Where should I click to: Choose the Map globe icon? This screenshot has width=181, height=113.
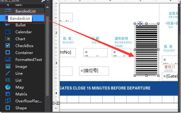[8, 87]
